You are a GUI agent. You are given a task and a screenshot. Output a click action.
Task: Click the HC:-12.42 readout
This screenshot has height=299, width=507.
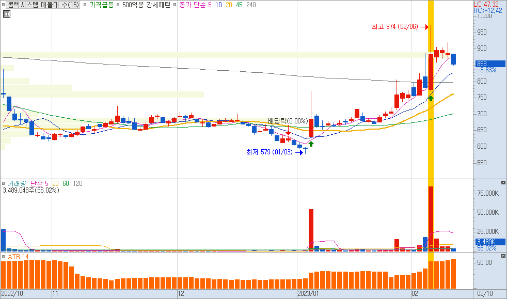point(488,10)
